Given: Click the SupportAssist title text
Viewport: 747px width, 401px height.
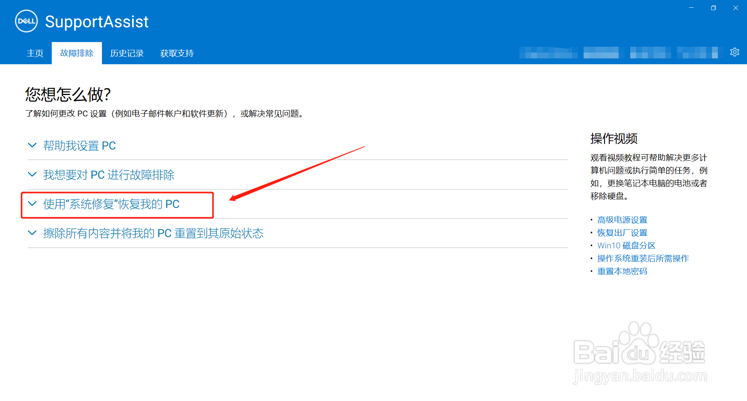Looking at the screenshot, I should pos(96,22).
